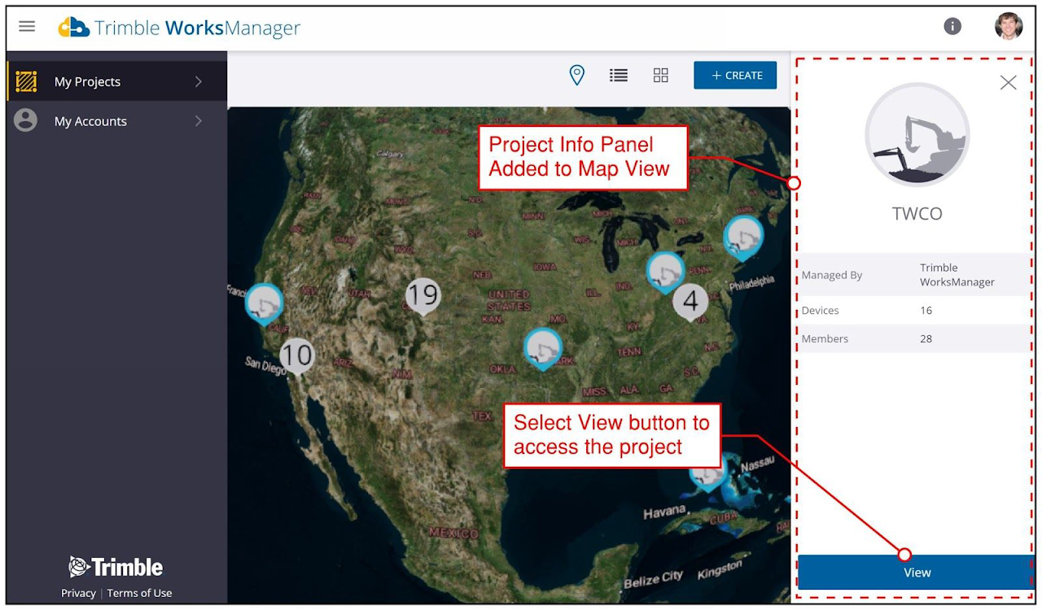Open the cluster marker labeled 19

click(x=422, y=296)
